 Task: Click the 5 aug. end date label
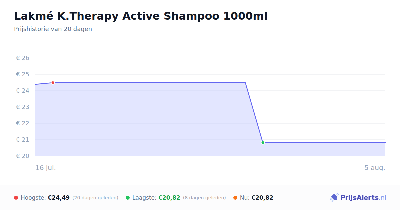pos(375,168)
